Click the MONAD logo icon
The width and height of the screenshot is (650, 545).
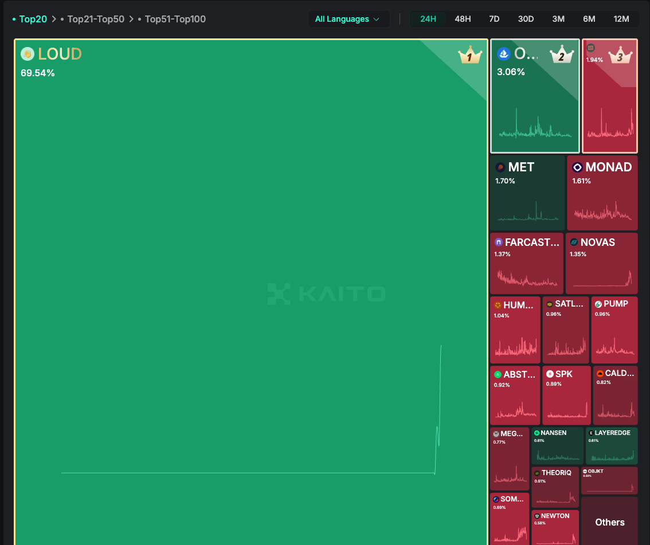pos(577,167)
